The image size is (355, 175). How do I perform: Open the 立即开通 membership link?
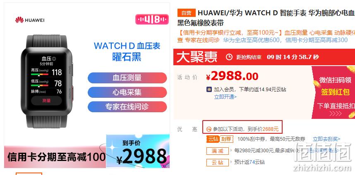[225, 97]
